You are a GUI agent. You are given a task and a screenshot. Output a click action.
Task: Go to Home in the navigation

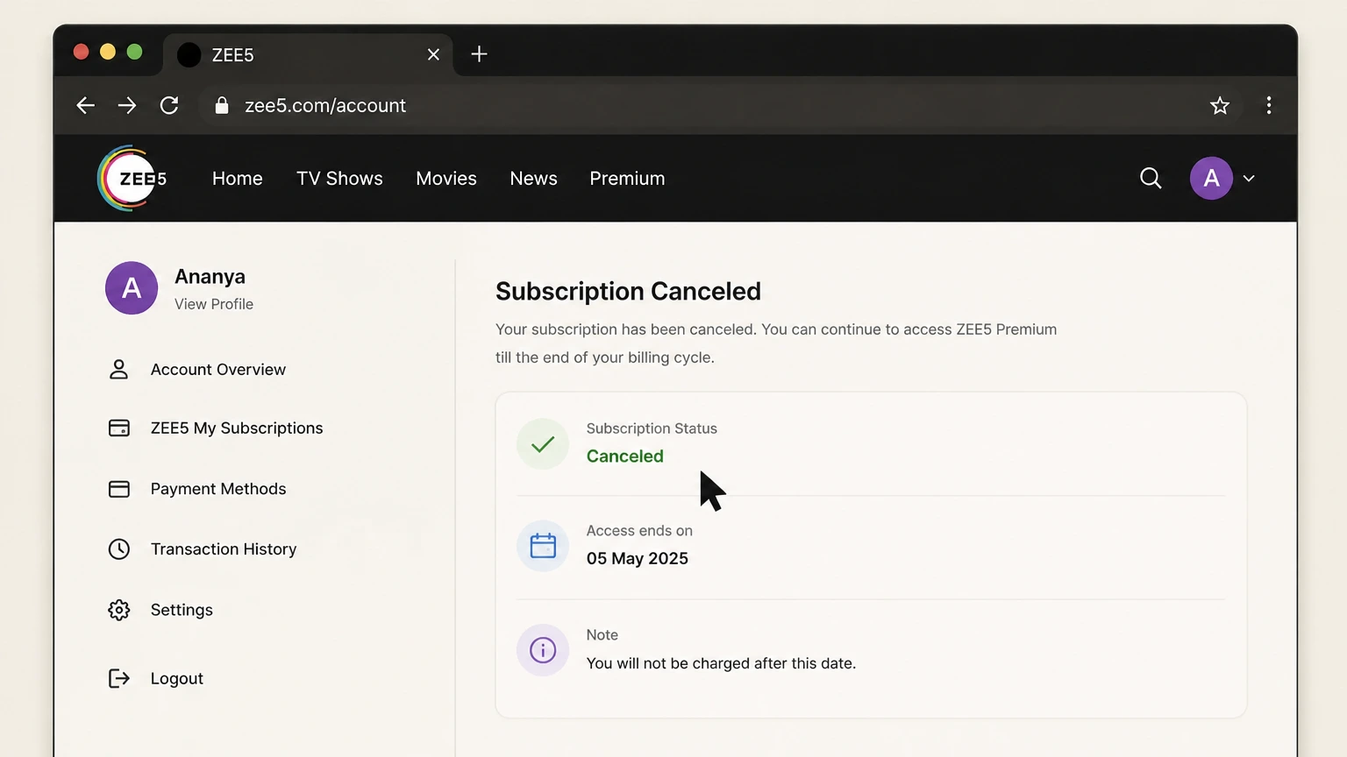pyautogui.click(x=238, y=178)
